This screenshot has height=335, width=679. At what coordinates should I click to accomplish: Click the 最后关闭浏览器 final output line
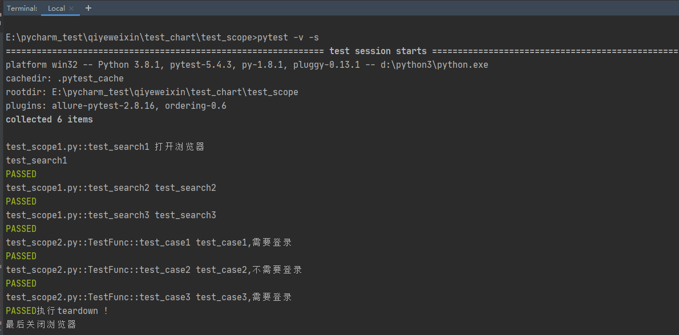pos(41,325)
